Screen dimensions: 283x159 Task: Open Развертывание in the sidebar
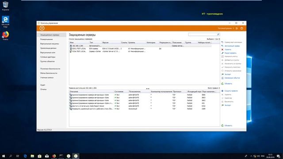[x=46, y=39]
